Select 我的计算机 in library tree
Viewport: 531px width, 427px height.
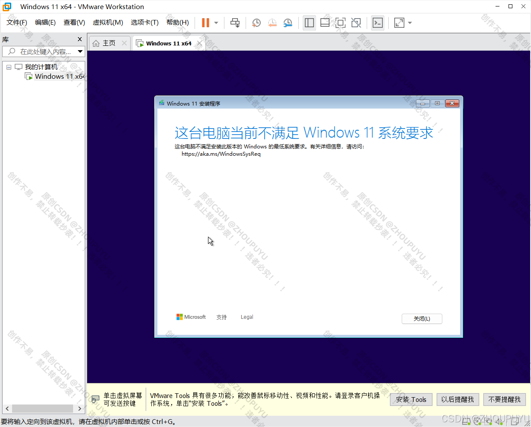click(x=41, y=67)
